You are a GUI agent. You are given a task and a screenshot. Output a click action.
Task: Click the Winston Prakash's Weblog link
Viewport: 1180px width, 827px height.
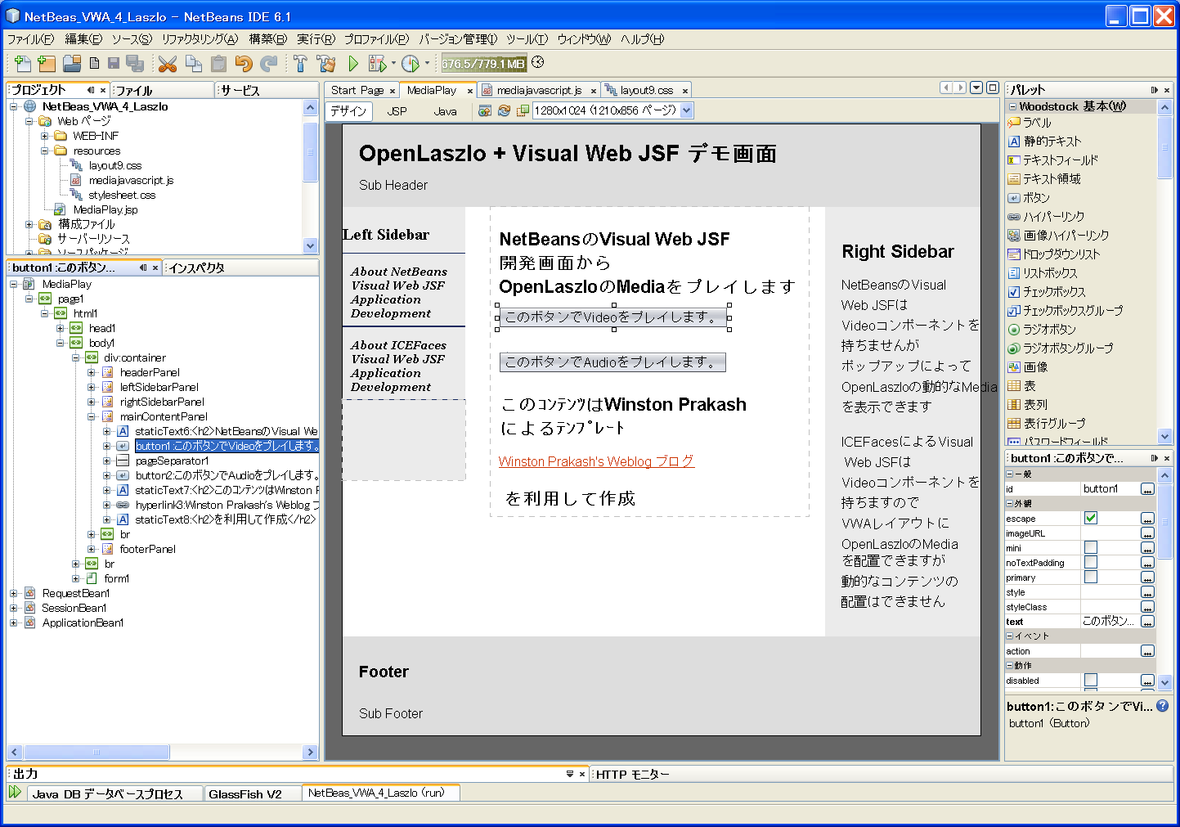click(596, 461)
